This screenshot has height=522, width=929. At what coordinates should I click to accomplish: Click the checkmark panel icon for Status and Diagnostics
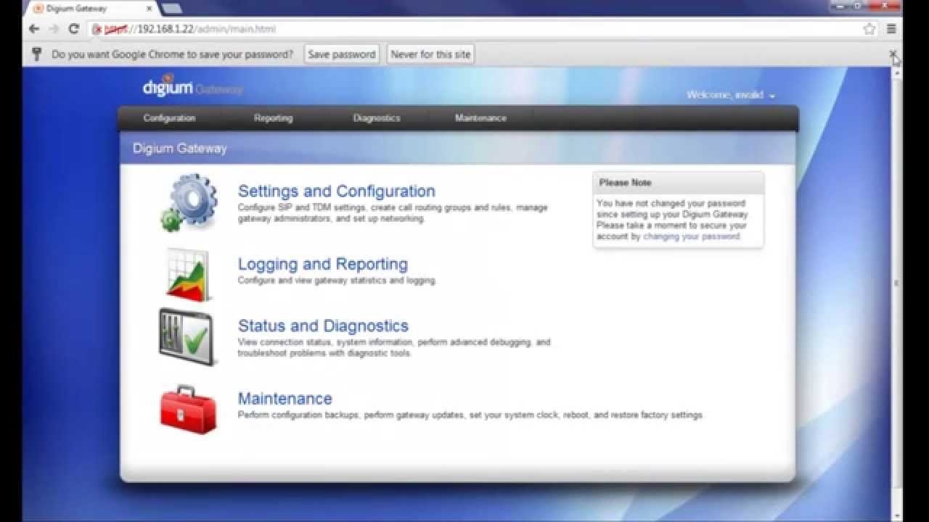(x=188, y=337)
